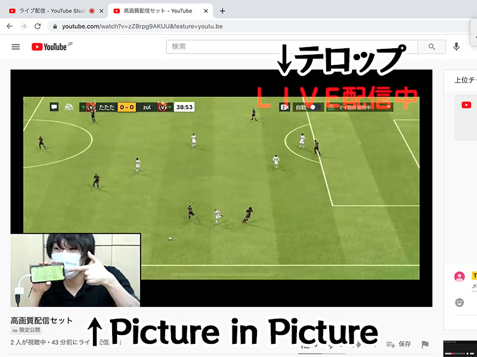The width and height of the screenshot is (477, 357).
Task: Go forward in browser history
Action: 23,26
